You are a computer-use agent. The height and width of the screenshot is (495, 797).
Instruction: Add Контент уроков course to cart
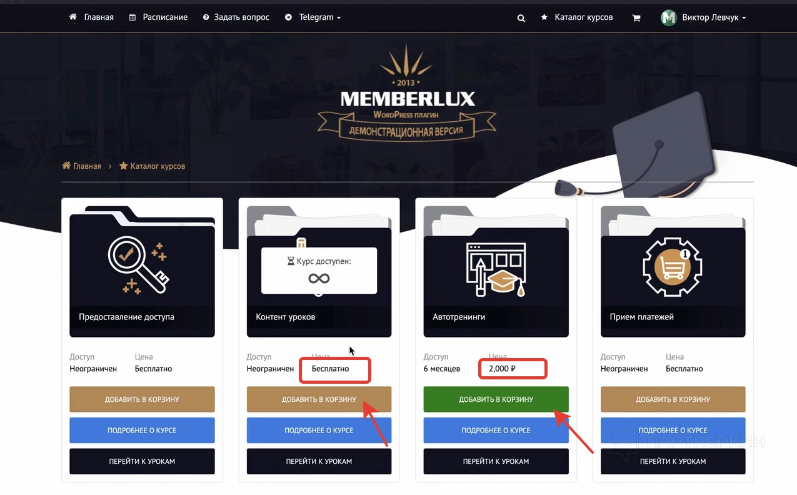click(x=319, y=399)
